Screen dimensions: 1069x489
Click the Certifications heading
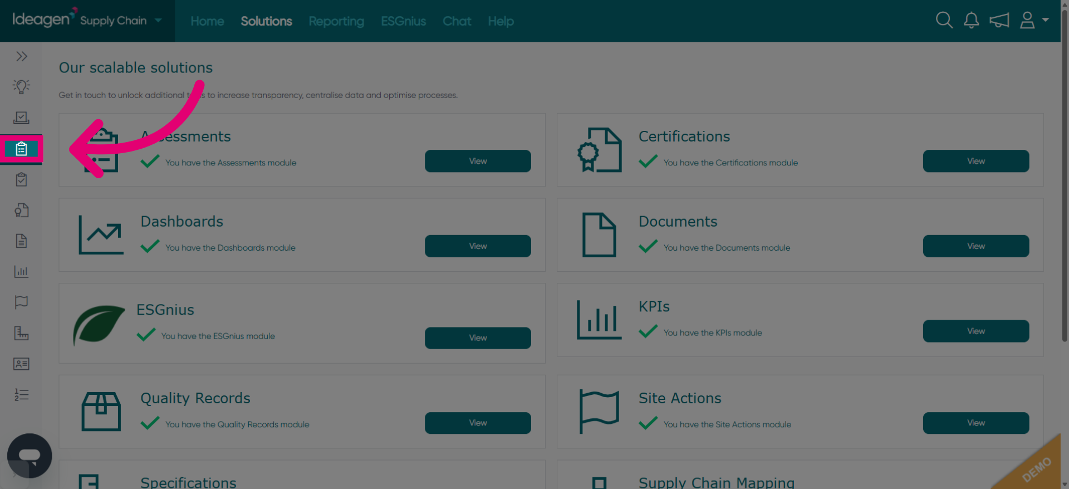[684, 136]
